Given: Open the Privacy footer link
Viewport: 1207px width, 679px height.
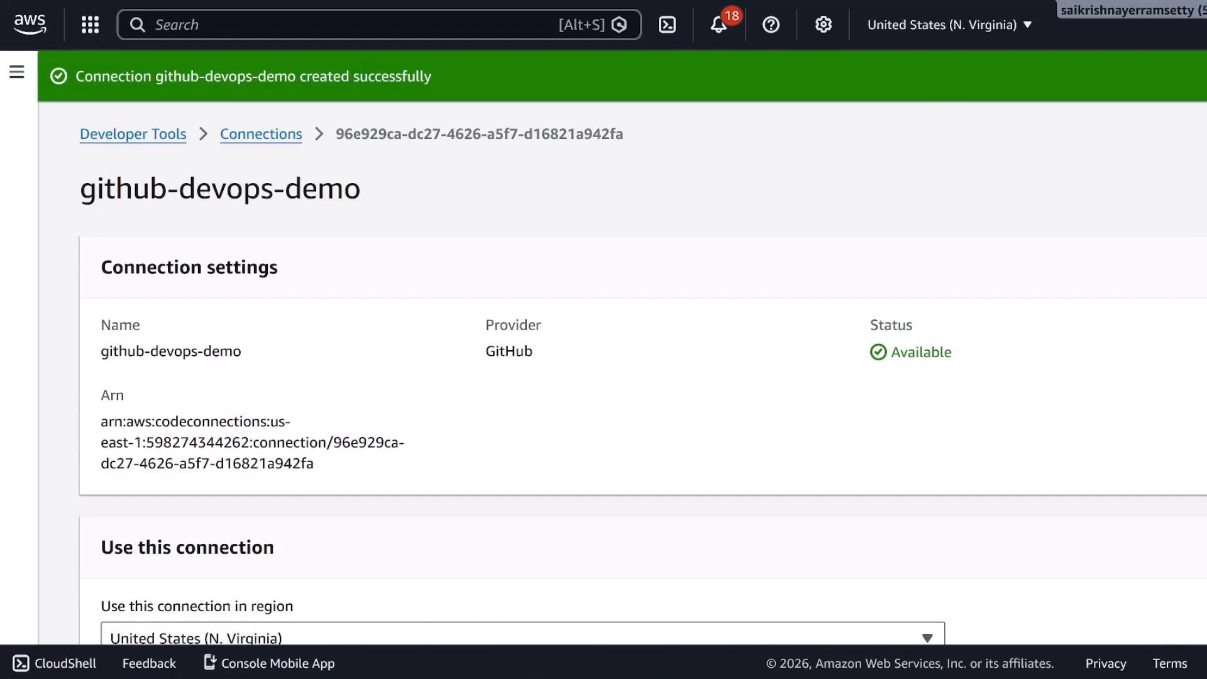Looking at the screenshot, I should pos(1105,663).
